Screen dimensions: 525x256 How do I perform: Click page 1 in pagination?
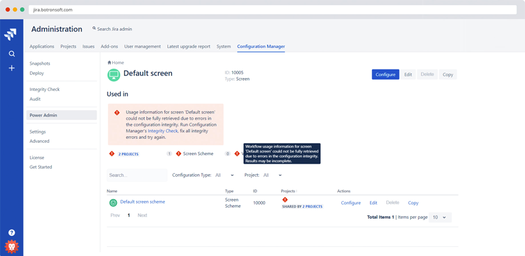click(129, 215)
